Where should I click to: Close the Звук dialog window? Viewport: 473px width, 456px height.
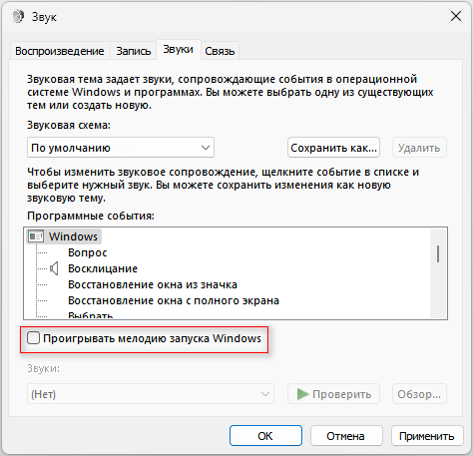click(456, 16)
